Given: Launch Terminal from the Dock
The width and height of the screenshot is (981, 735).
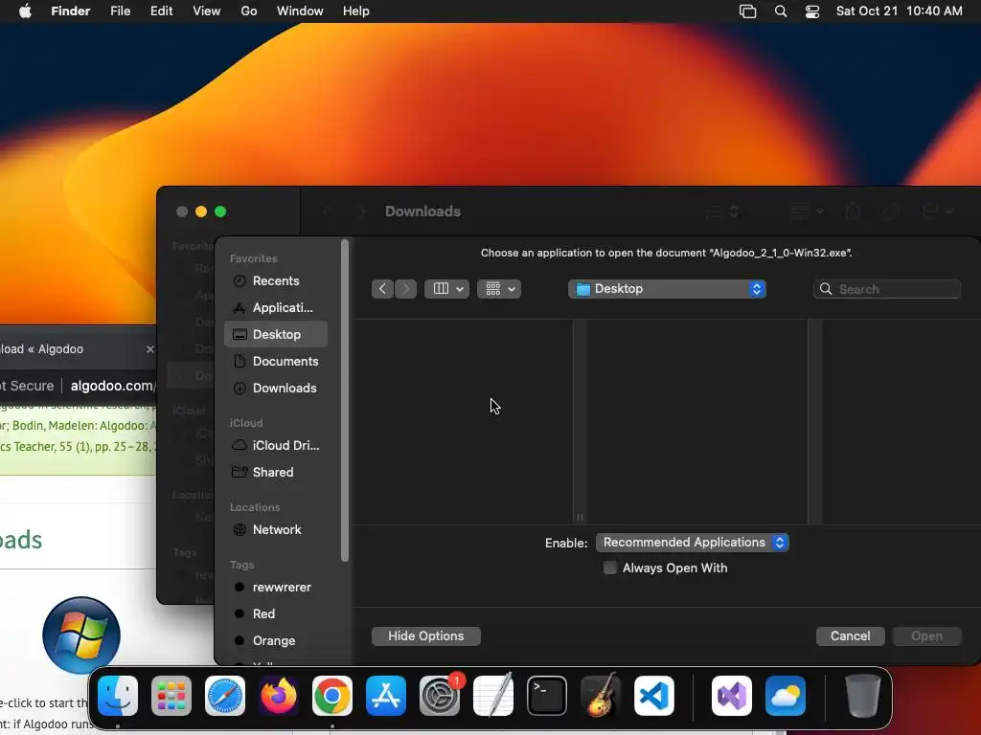Looking at the screenshot, I should pos(547,696).
